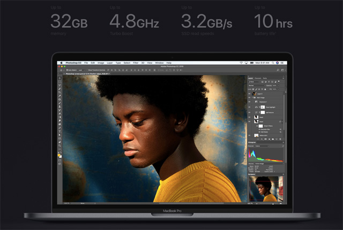Enable the Auto-Select checkbox
This screenshot has width=343, height=230.
(x=67, y=70)
